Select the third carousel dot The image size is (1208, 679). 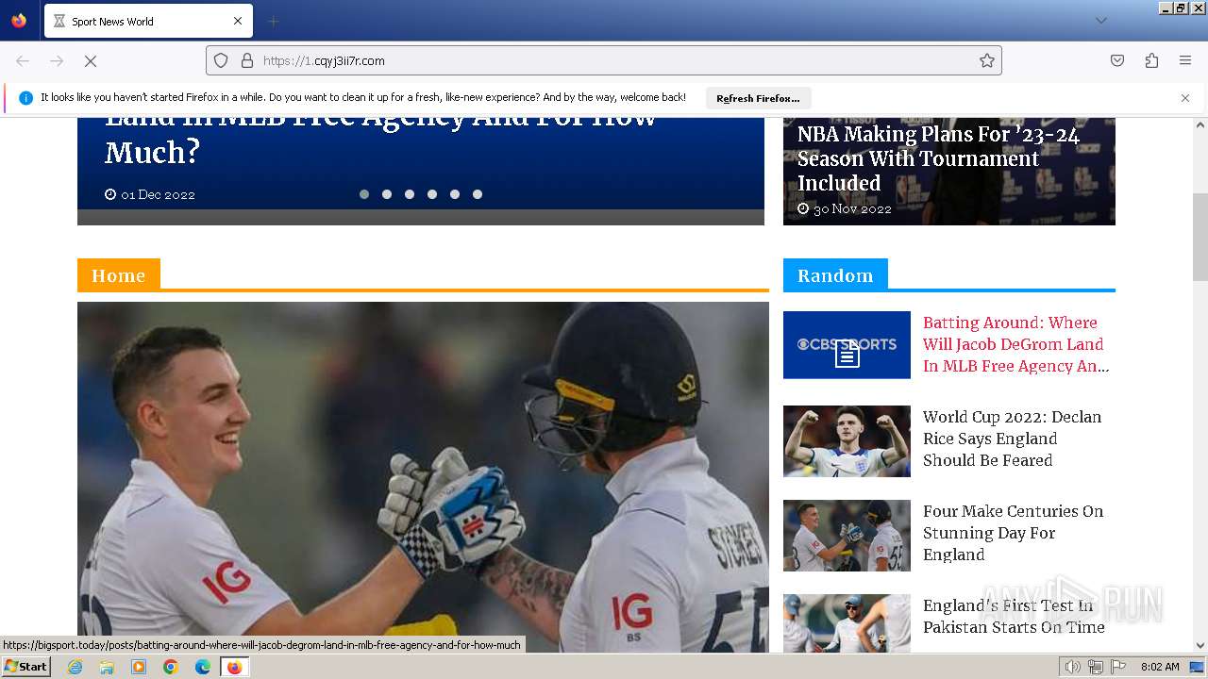pos(410,194)
